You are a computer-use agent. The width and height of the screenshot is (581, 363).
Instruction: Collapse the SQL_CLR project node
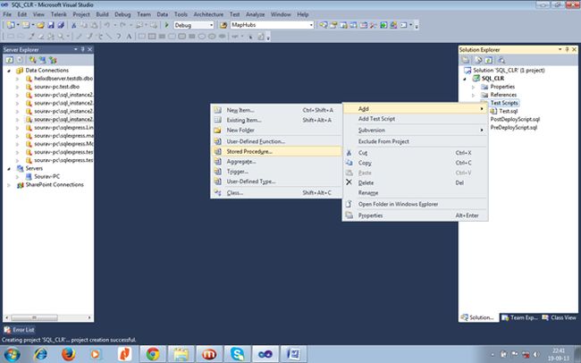pos(465,79)
